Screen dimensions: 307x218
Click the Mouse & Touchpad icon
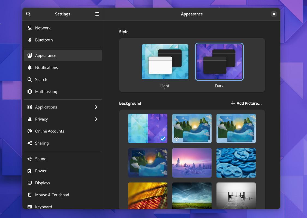tap(29, 195)
